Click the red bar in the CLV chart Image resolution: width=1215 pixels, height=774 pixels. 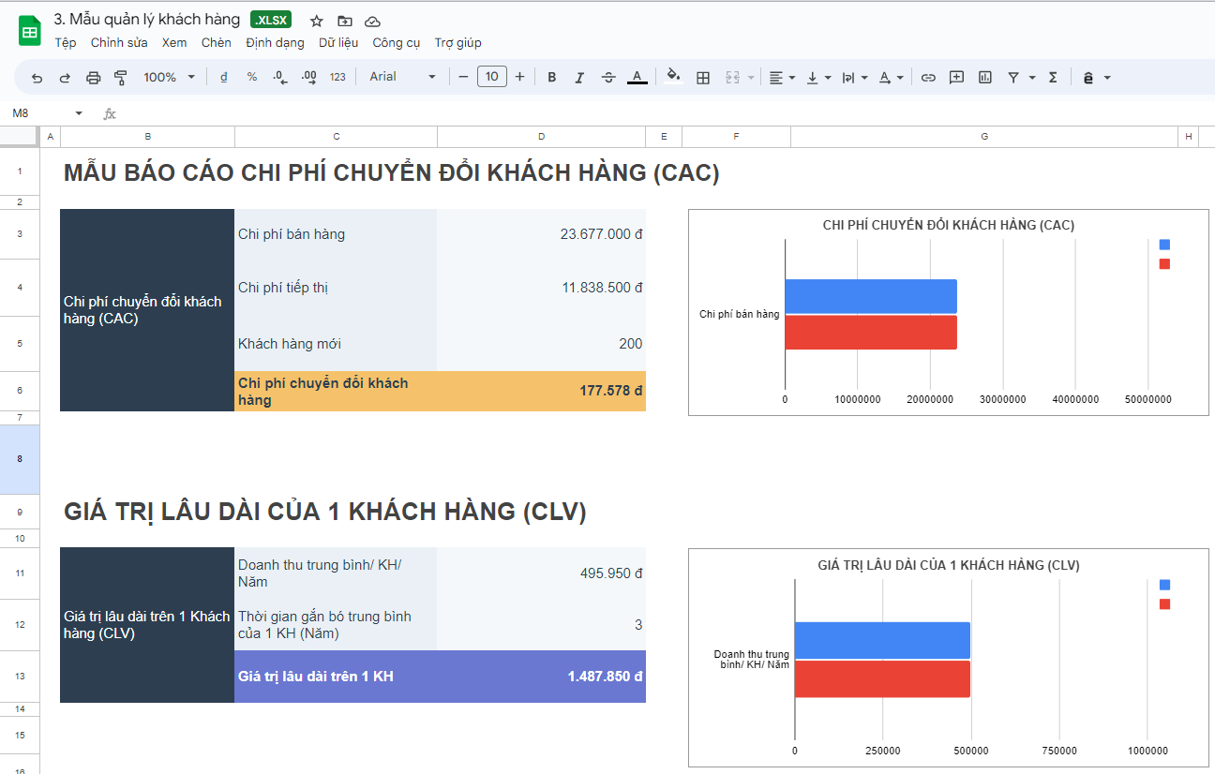pyautogui.click(x=882, y=678)
